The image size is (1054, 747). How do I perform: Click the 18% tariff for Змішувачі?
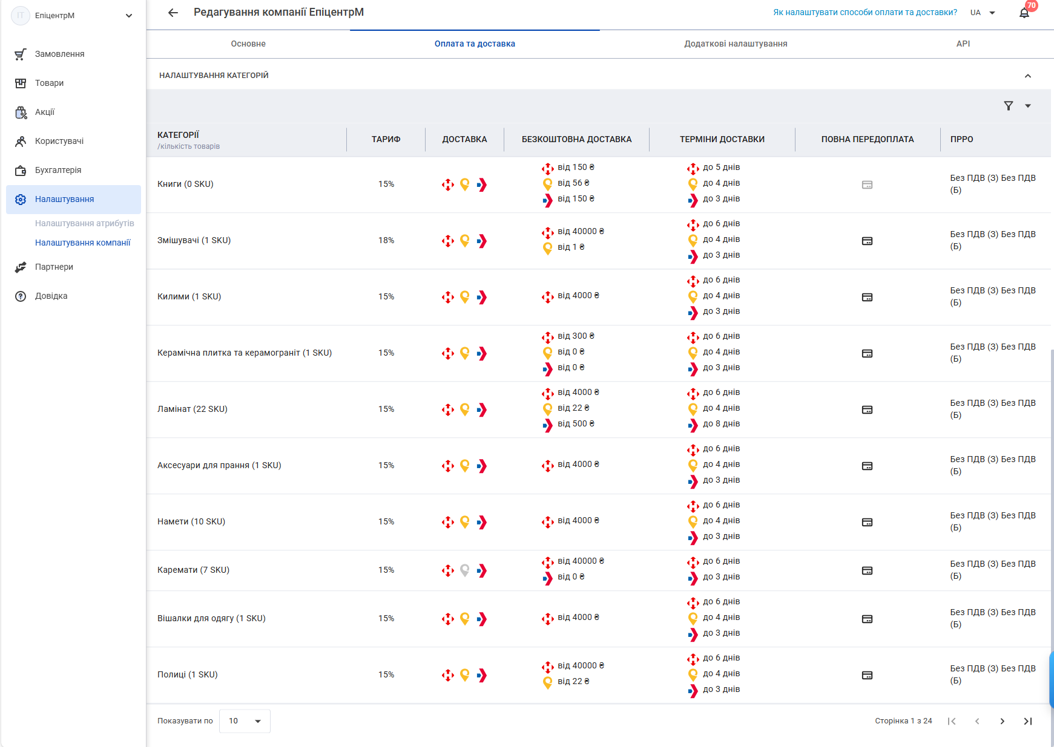pos(386,240)
